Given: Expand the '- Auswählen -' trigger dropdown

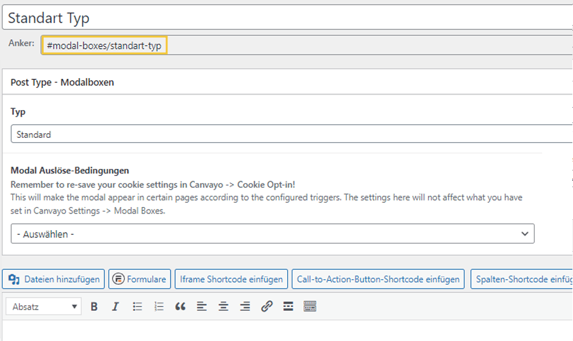Looking at the screenshot, I should click(x=272, y=234).
